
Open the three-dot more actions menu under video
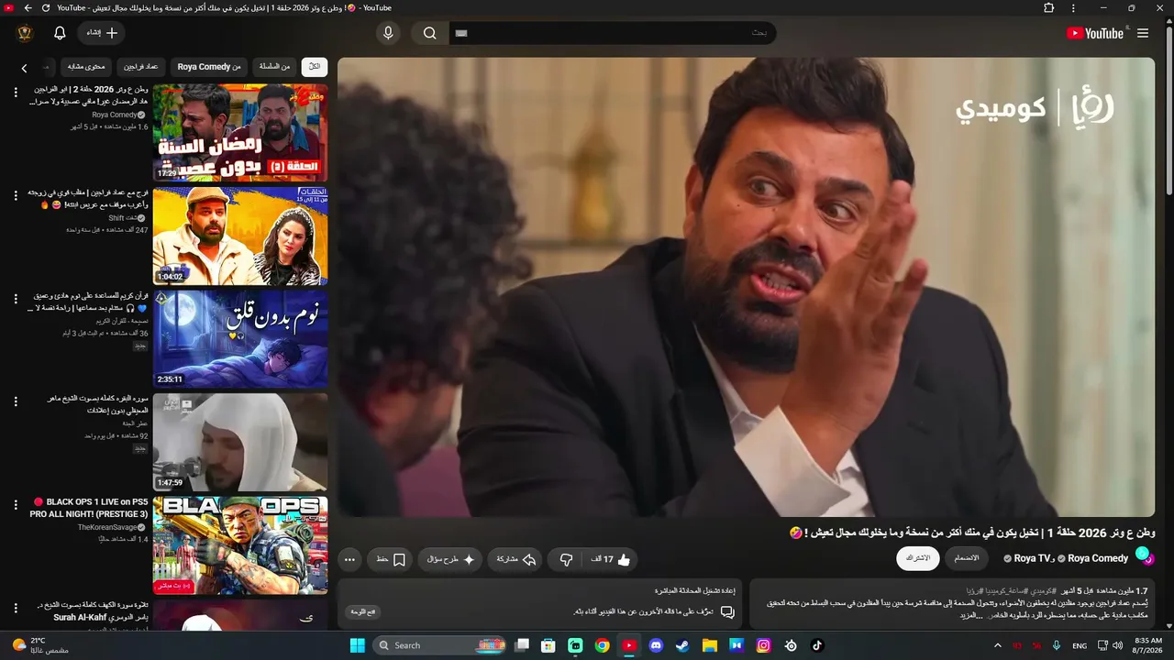(349, 559)
